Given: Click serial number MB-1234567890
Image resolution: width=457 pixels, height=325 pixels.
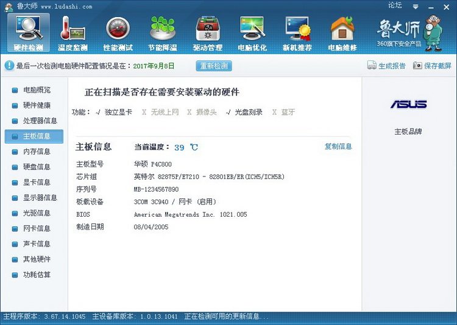Looking at the screenshot, I should pos(156,189).
